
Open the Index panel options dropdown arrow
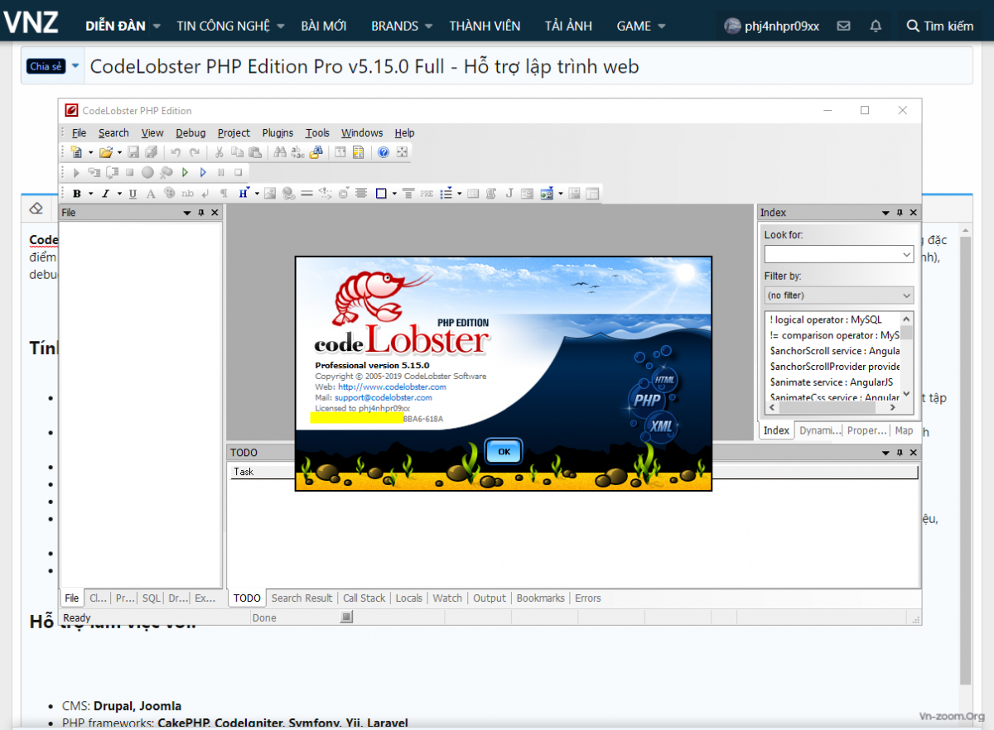(885, 213)
